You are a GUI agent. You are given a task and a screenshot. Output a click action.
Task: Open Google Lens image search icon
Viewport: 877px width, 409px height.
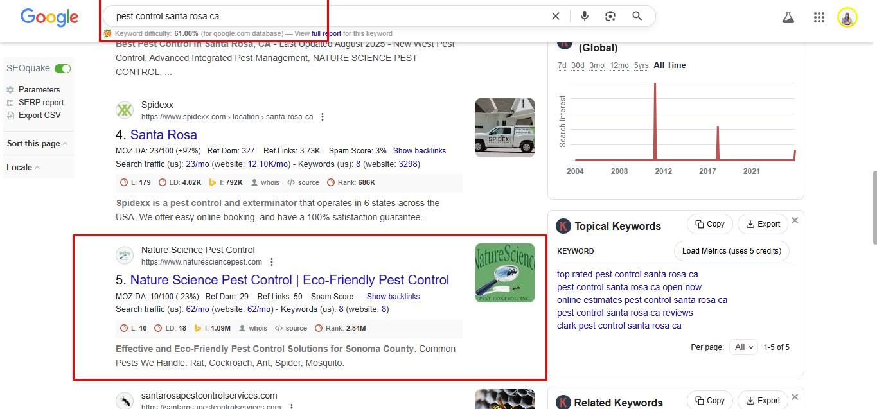click(610, 16)
